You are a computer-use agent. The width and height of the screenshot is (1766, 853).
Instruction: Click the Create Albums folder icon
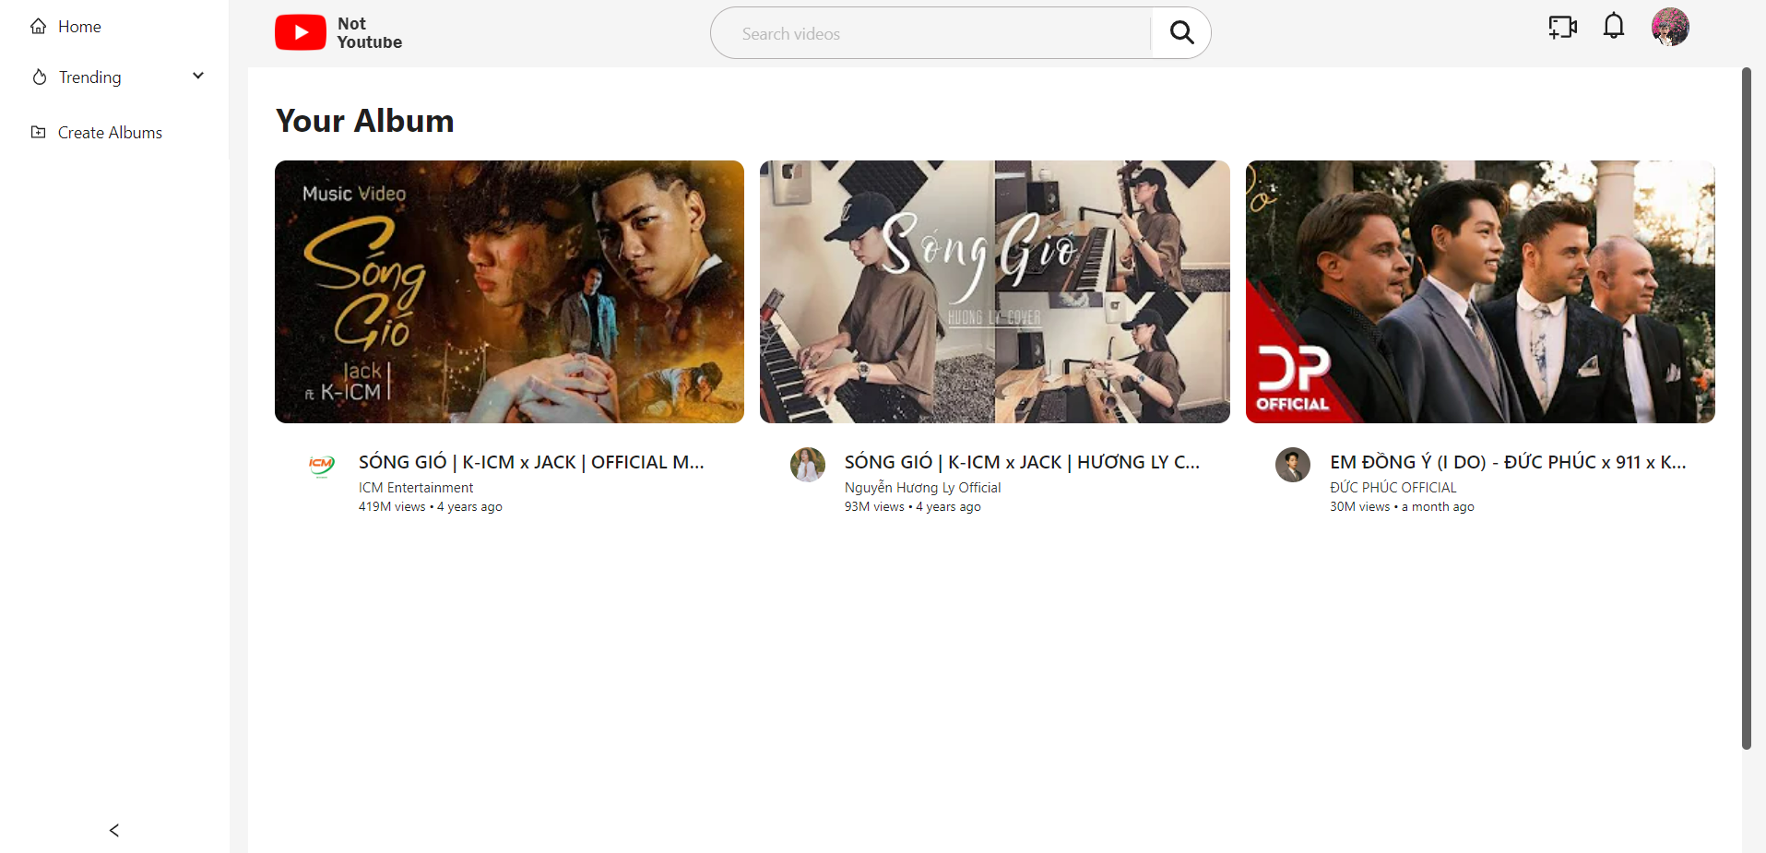tap(38, 132)
